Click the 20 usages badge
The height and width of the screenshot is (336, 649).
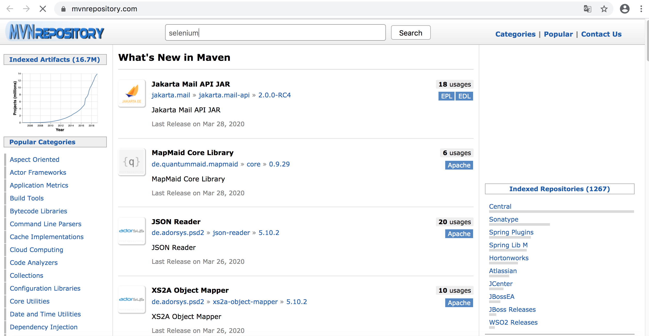(x=455, y=222)
